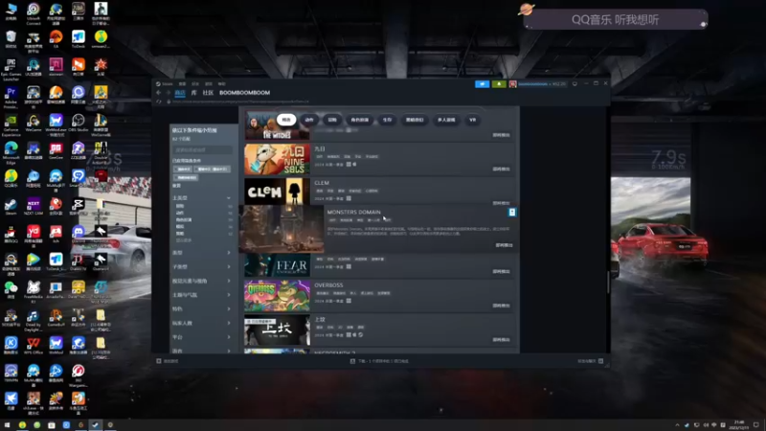Switch to the 商店 store tab
This screenshot has height=431, width=766.
(x=180, y=93)
